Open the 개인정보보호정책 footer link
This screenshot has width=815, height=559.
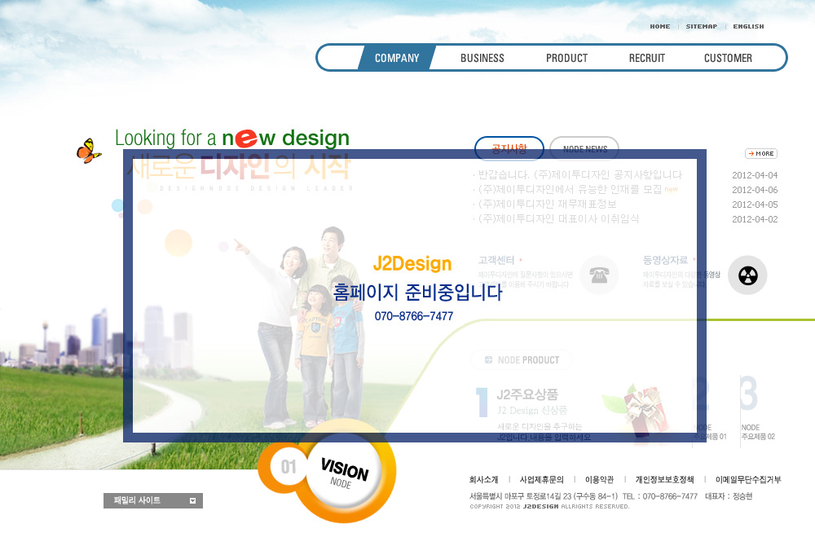[664, 479]
